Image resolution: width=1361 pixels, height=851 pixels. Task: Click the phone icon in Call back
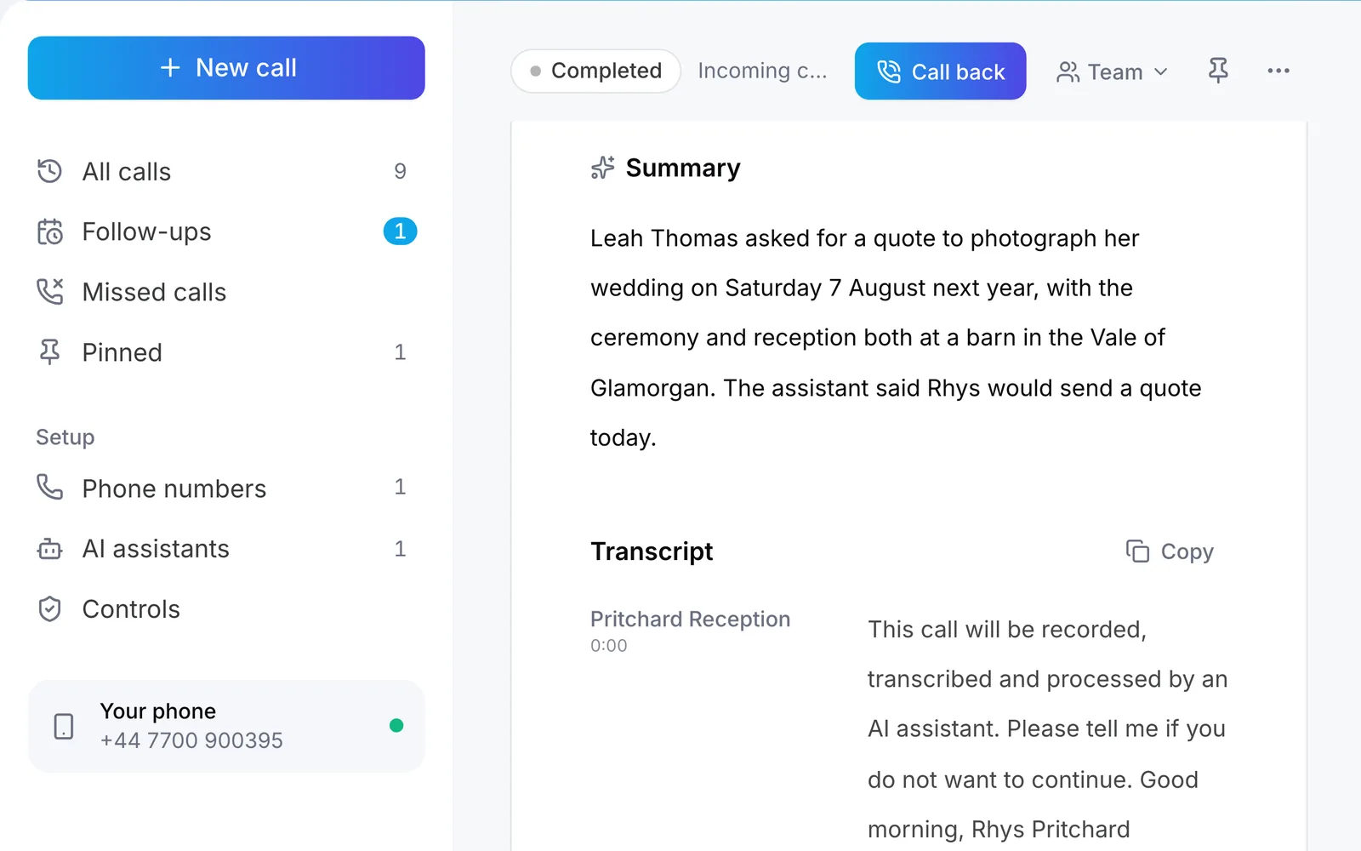[x=889, y=71]
